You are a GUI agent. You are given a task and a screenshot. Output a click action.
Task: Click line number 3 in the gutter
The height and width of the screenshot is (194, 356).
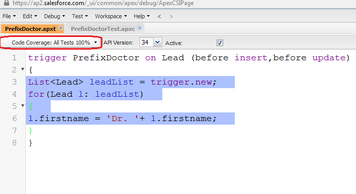[x=14, y=82]
